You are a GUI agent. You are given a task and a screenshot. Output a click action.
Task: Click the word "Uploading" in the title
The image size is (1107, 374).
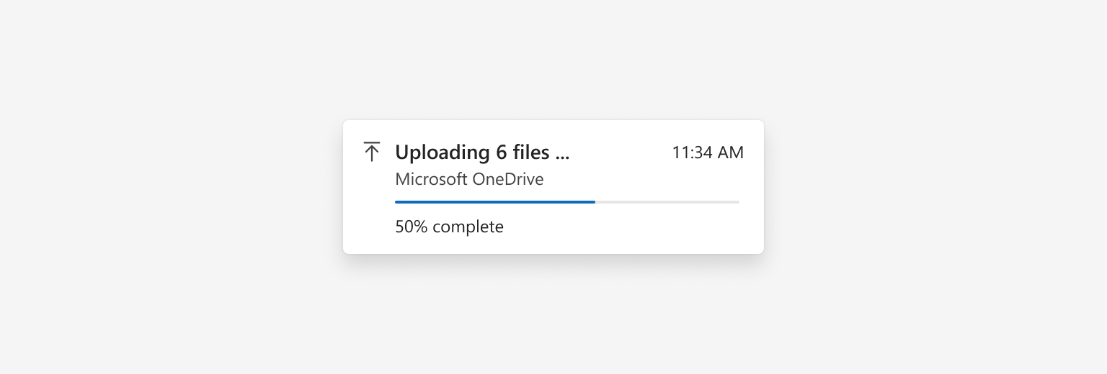[443, 153]
